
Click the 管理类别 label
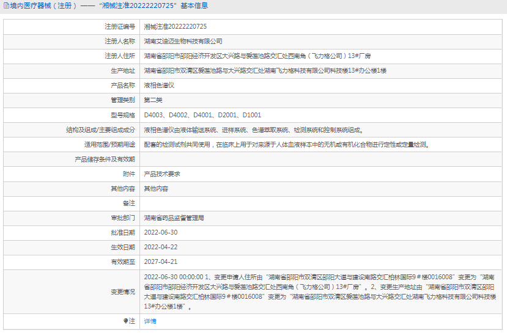(x=123, y=100)
